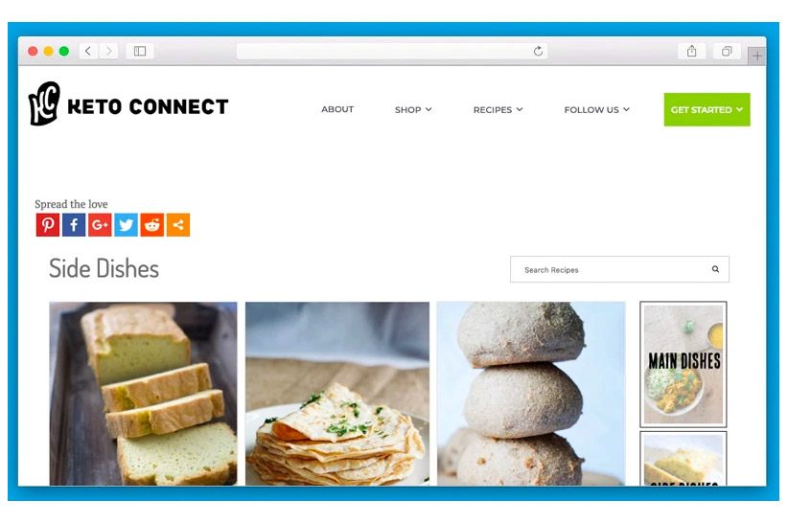Open Safari share sheet button

(x=692, y=51)
